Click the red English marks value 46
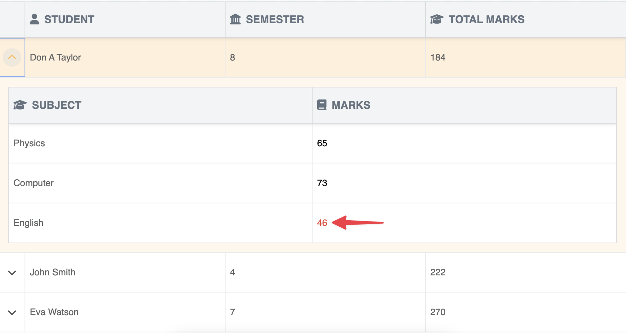Viewport: 626px width, 333px height. click(x=322, y=223)
